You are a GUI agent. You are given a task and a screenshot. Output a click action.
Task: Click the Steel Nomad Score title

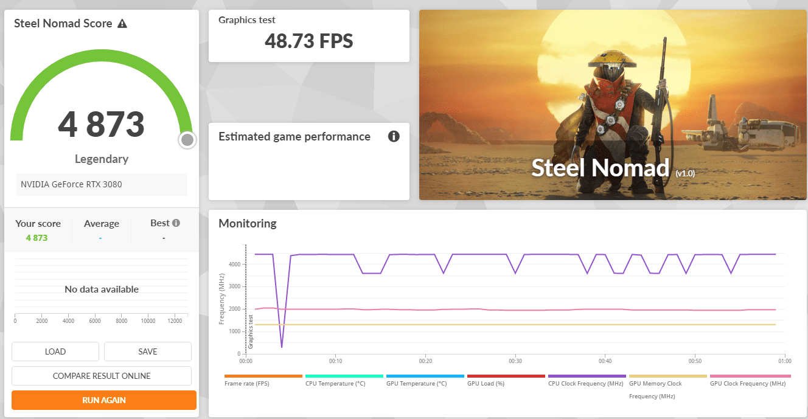pyautogui.click(x=63, y=24)
